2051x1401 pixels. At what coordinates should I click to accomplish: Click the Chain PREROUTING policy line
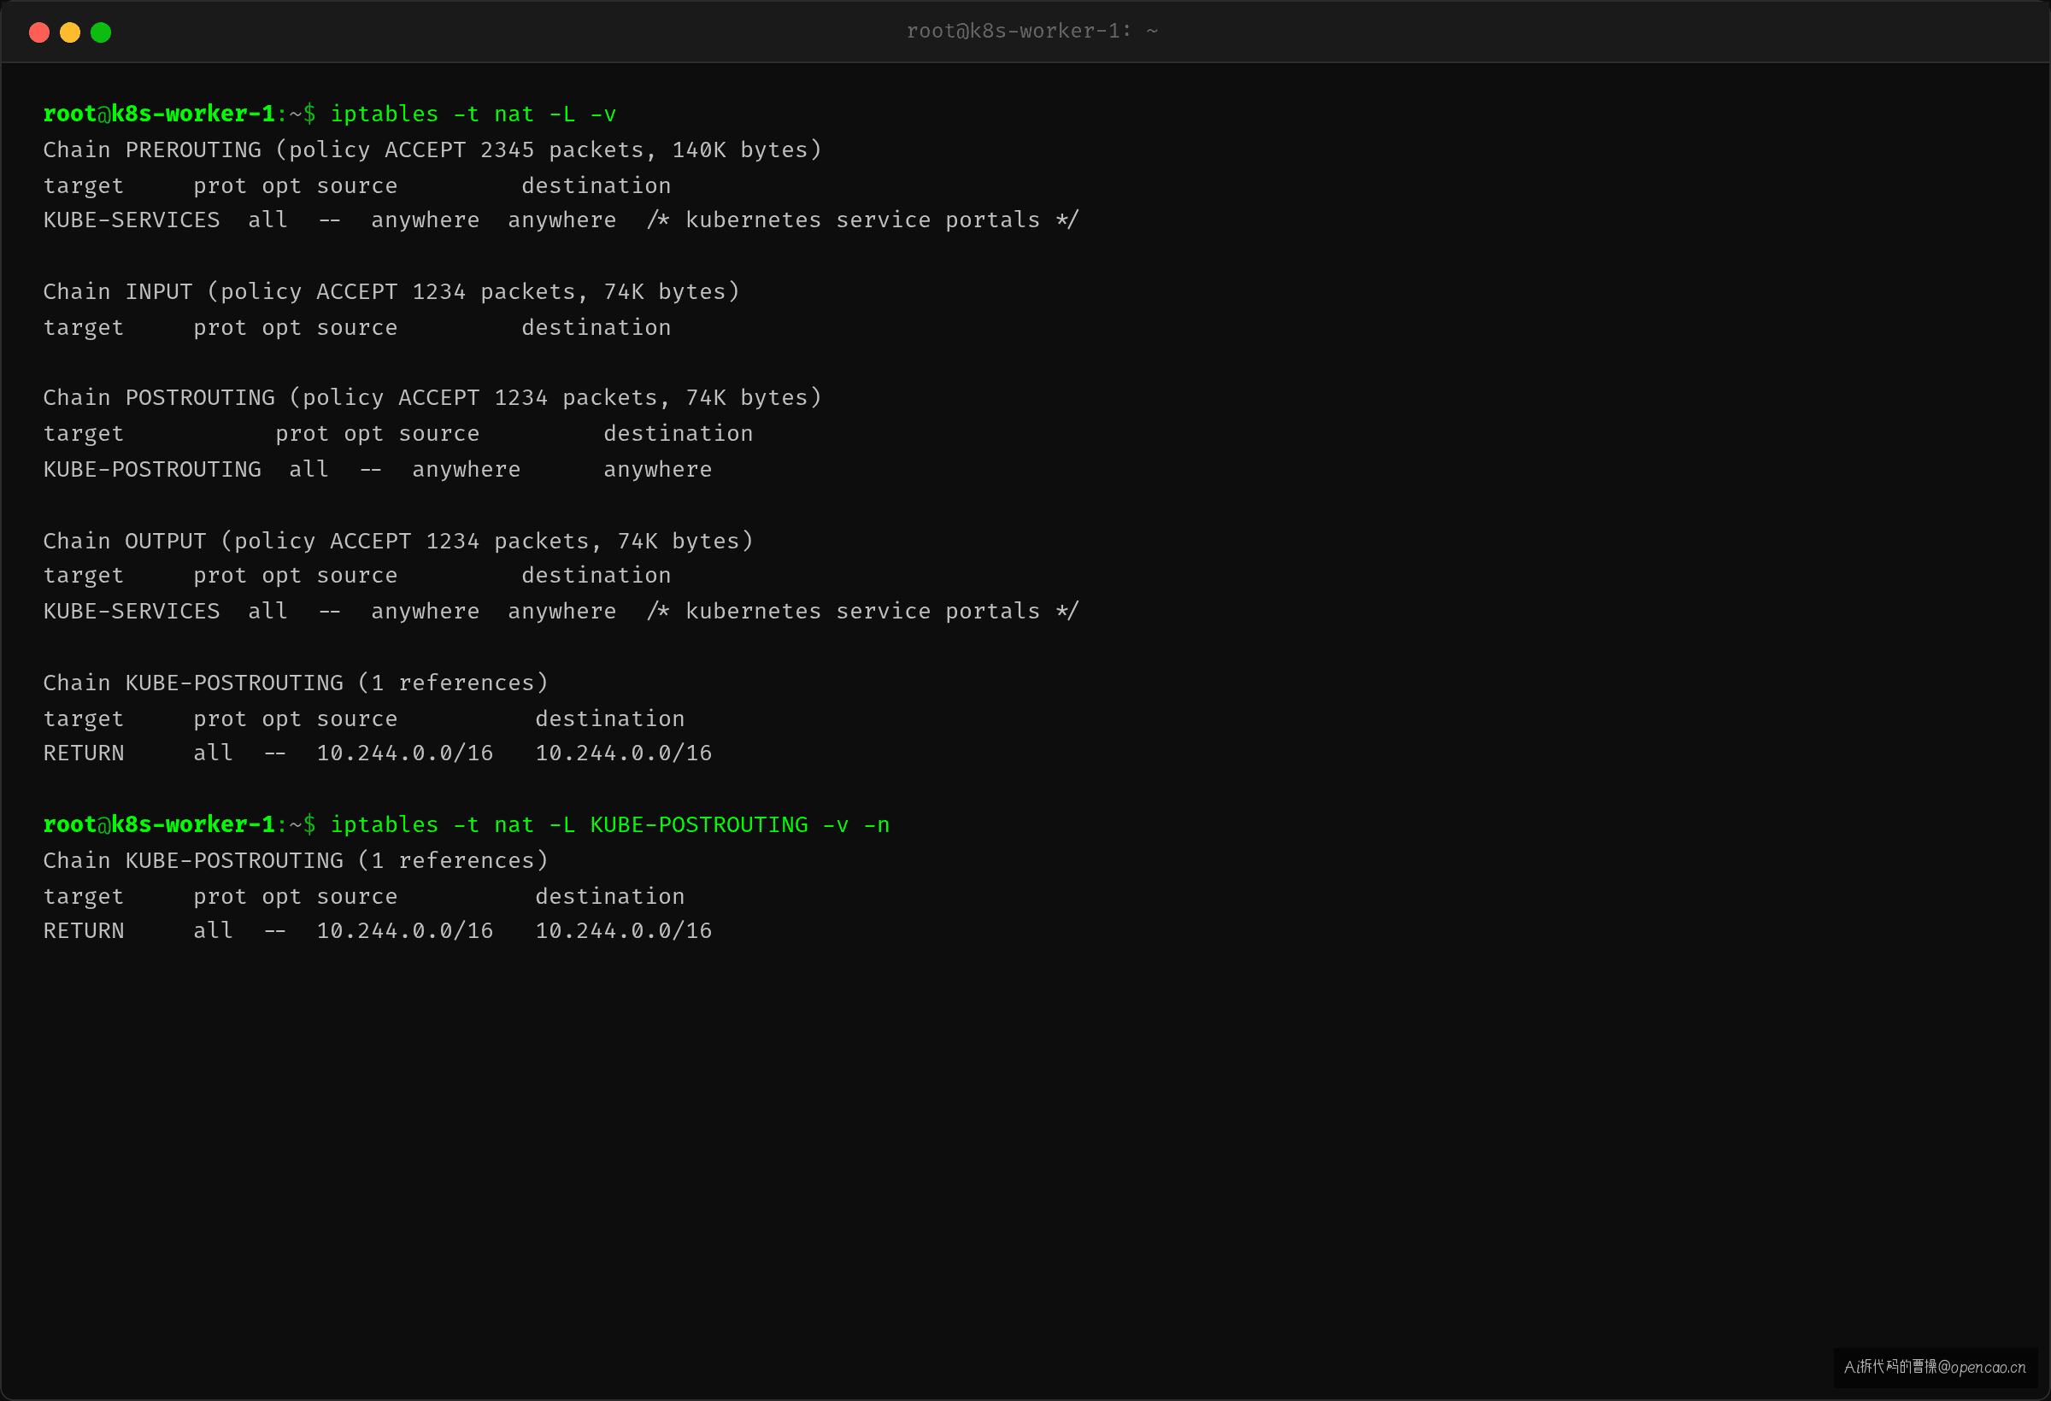click(x=432, y=150)
